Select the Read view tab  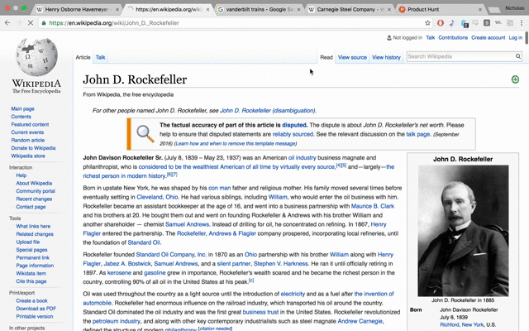pos(326,57)
